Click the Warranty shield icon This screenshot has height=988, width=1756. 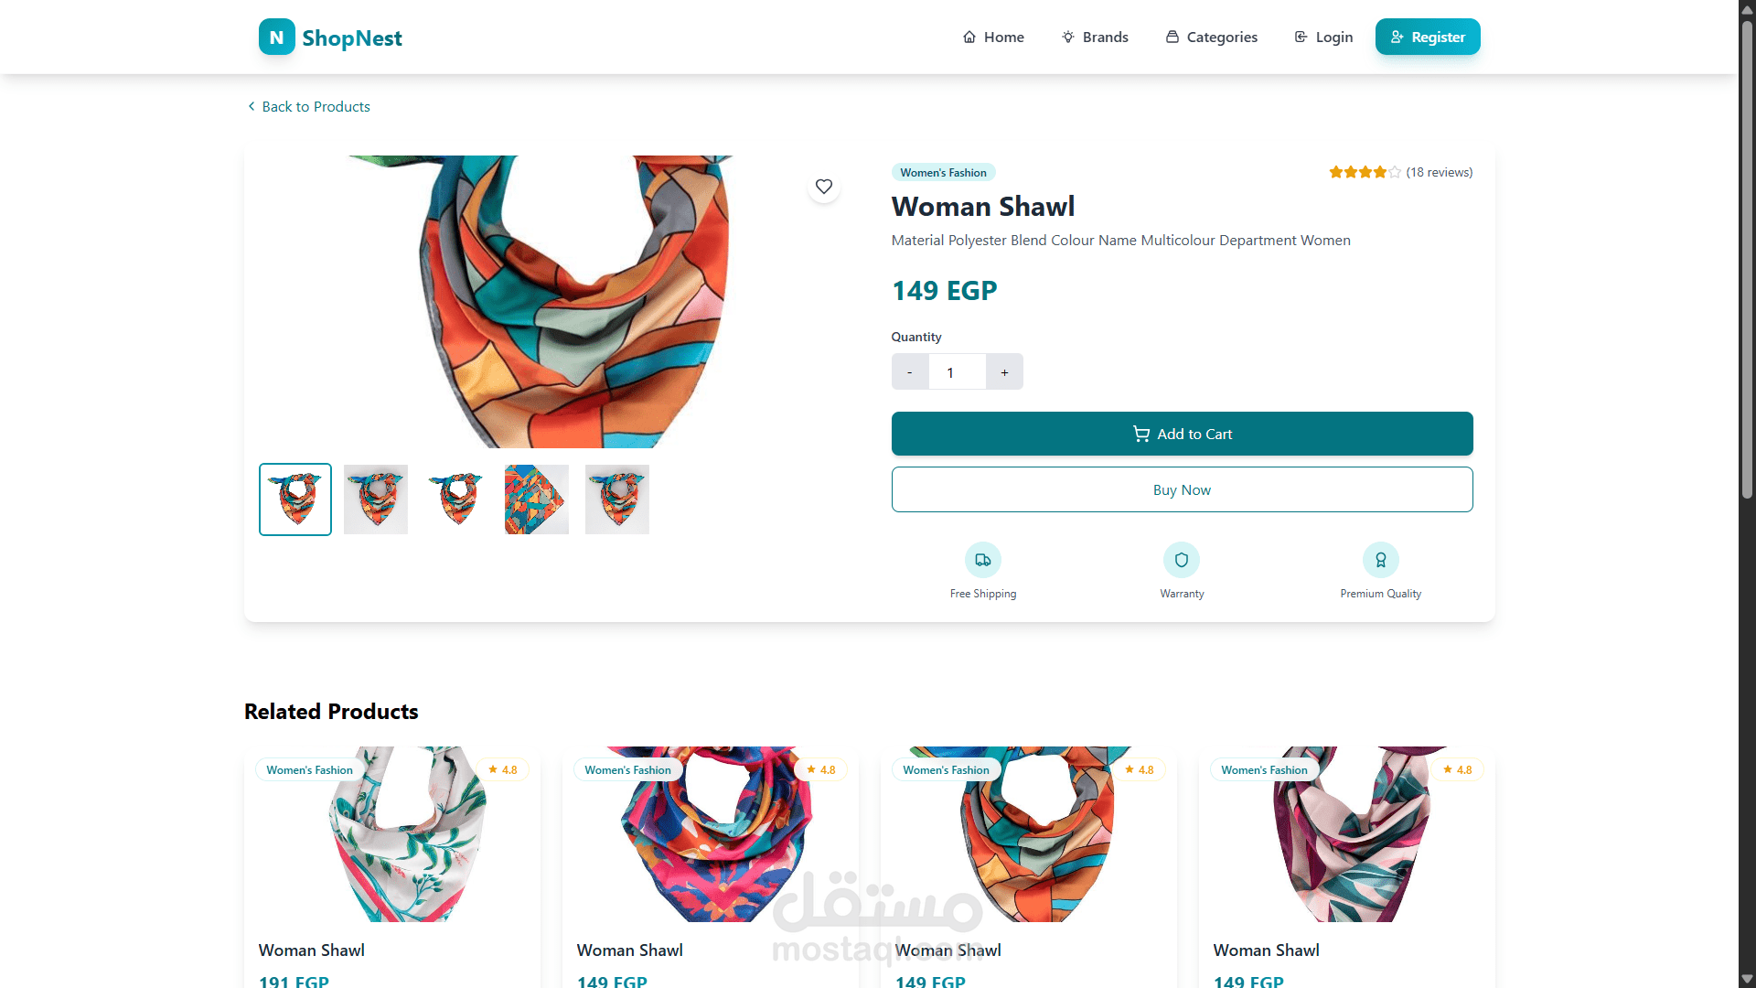tap(1182, 560)
